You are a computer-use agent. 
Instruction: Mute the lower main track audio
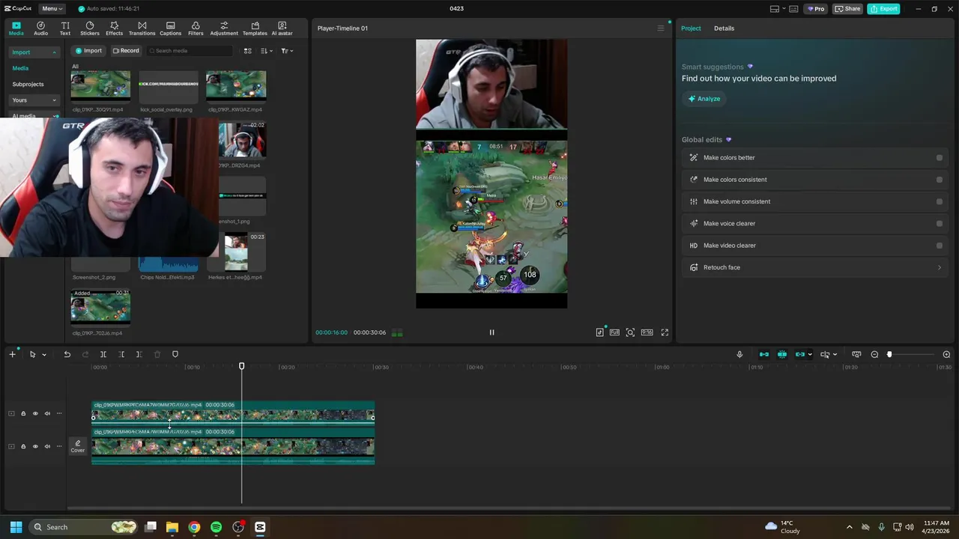coord(47,446)
